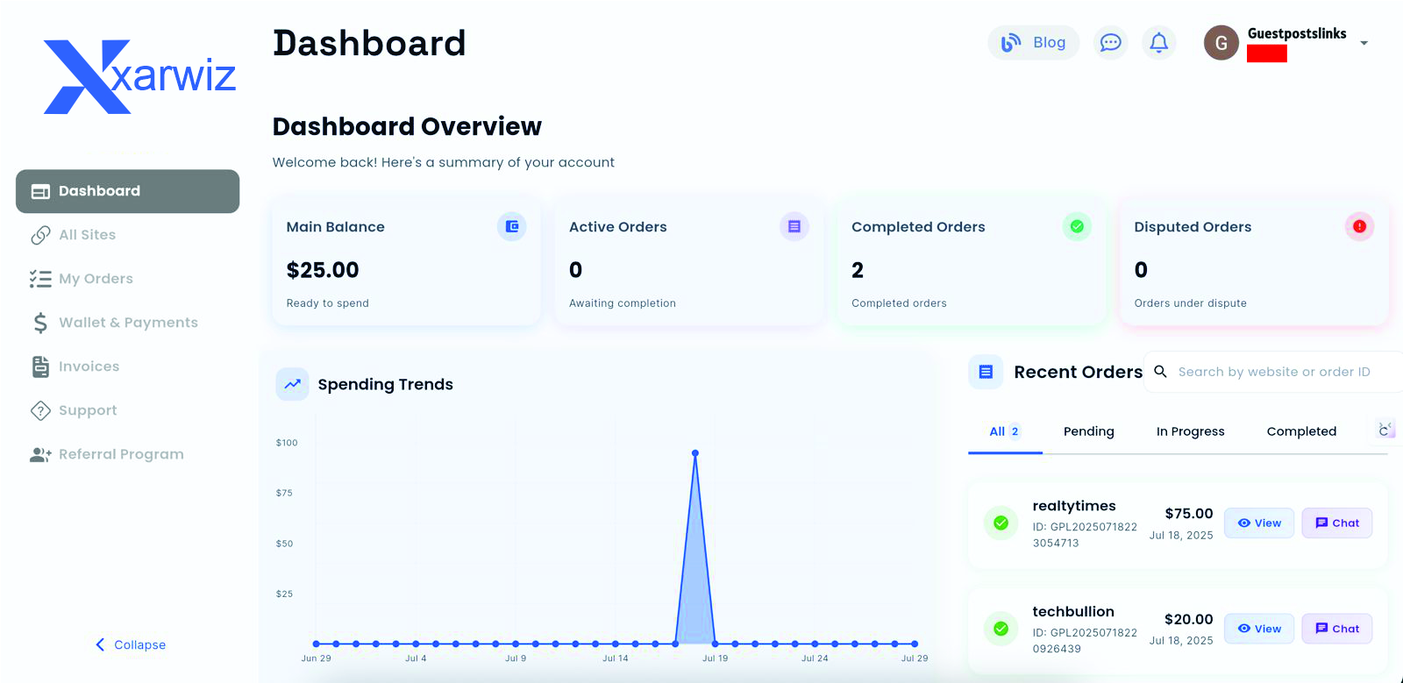This screenshot has width=1403, height=683.
Task: Click the All Sites link icon
Action: [40, 235]
